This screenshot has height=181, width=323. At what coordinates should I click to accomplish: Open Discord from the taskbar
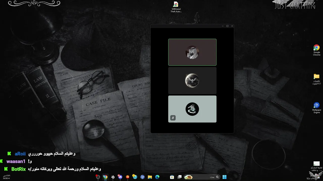(120, 177)
